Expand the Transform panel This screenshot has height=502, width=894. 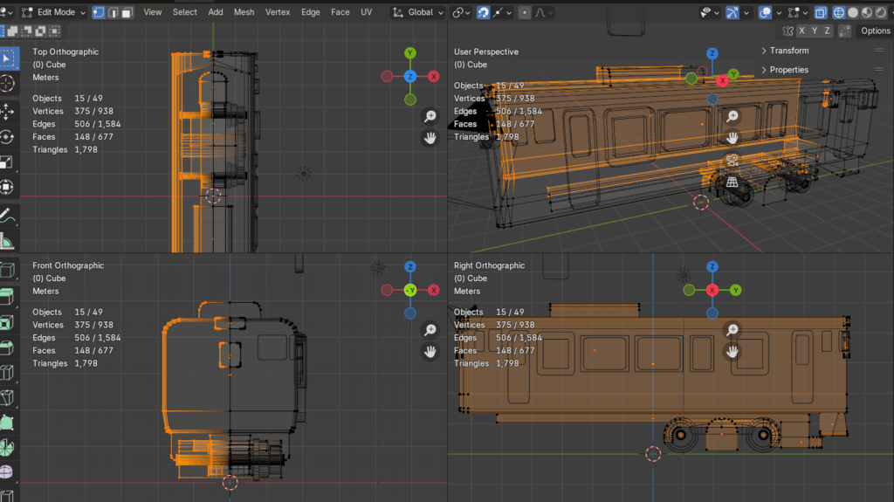point(788,51)
